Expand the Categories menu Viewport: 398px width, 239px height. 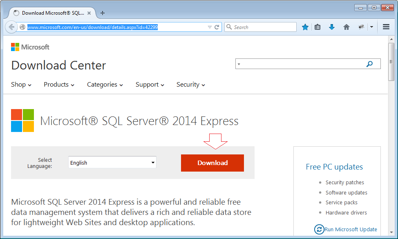(x=105, y=85)
